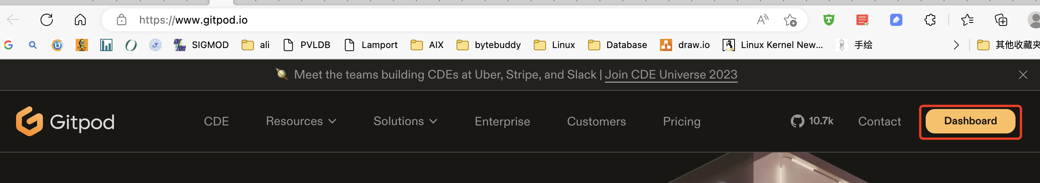The width and height of the screenshot is (1040, 183).
Task: Open the read aloud icon in address bar
Action: point(762,20)
